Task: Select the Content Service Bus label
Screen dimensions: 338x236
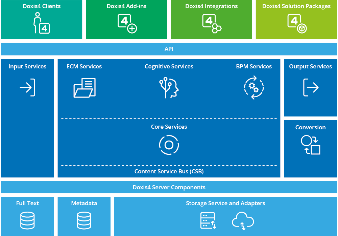Action: [169, 171]
